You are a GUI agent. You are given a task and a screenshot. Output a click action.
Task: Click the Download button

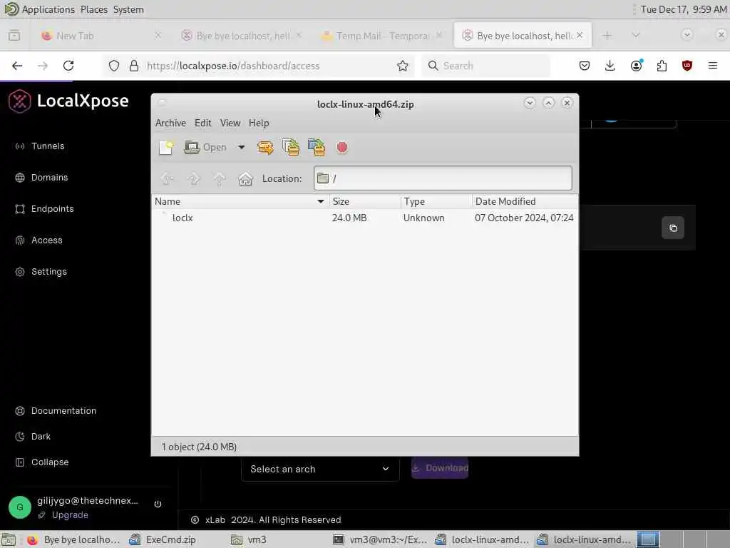[x=439, y=468]
